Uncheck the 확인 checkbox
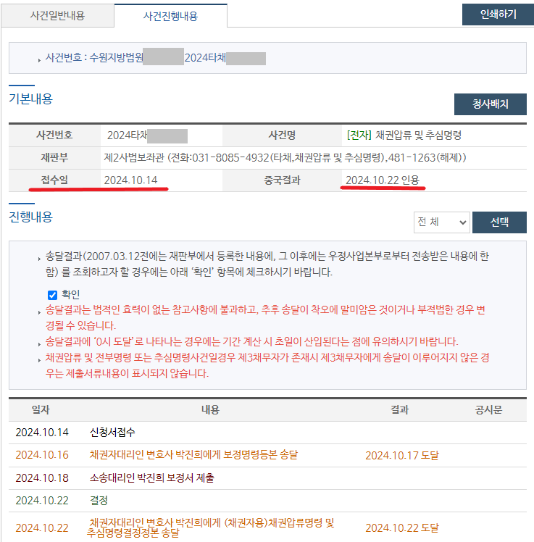This screenshot has width=534, height=542. (x=52, y=295)
